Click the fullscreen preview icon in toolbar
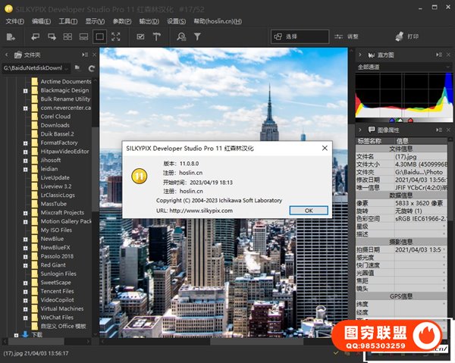Screen dimensions: 455x363 pyautogui.click(x=116, y=36)
